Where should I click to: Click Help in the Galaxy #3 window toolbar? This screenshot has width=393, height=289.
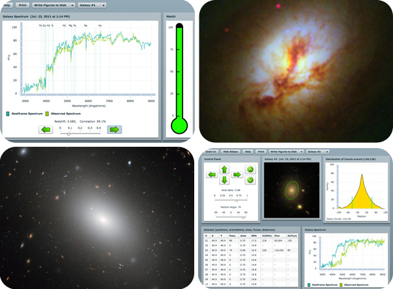(248, 151)
